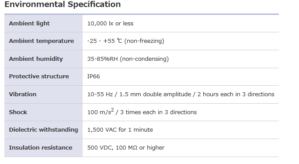Select the Vibration row label
299x164 pixels.
(x=22, y=94)
